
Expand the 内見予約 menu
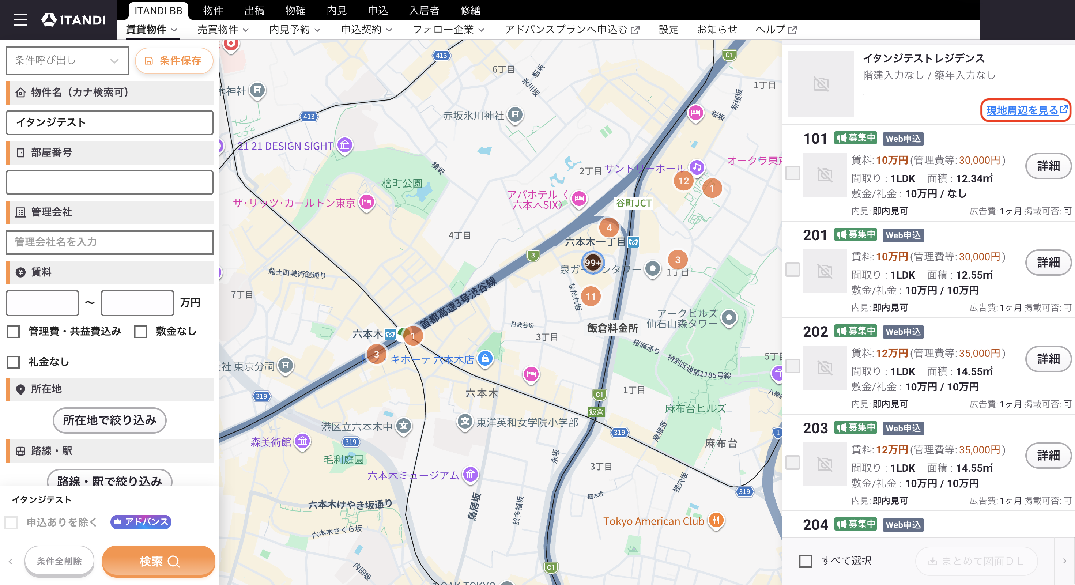[295, 30]
